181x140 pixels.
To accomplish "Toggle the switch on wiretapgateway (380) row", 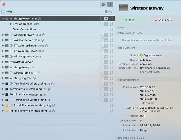I will click(104, 35).
